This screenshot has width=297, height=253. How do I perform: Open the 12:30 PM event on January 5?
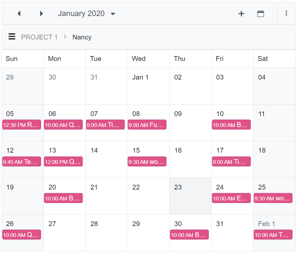[21, 125]
